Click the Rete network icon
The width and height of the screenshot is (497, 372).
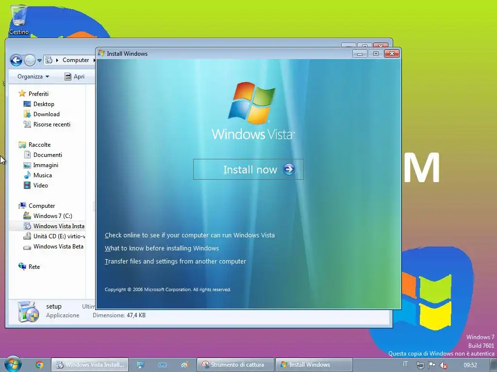tap(22, 266)
